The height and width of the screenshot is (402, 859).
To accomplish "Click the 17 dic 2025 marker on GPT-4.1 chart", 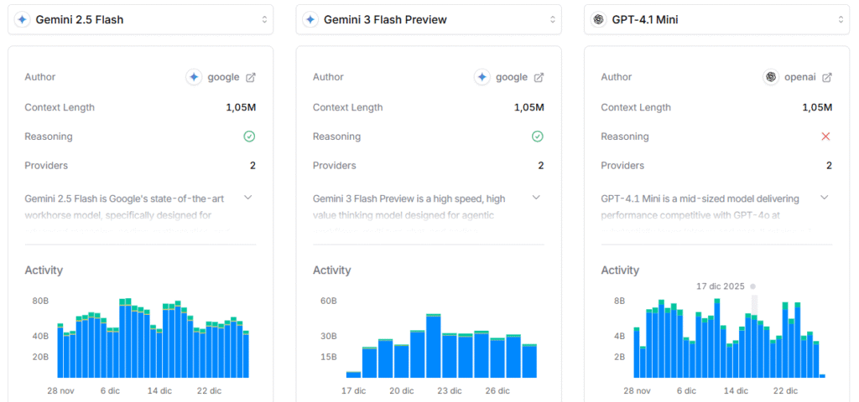I will coord(754,286).
